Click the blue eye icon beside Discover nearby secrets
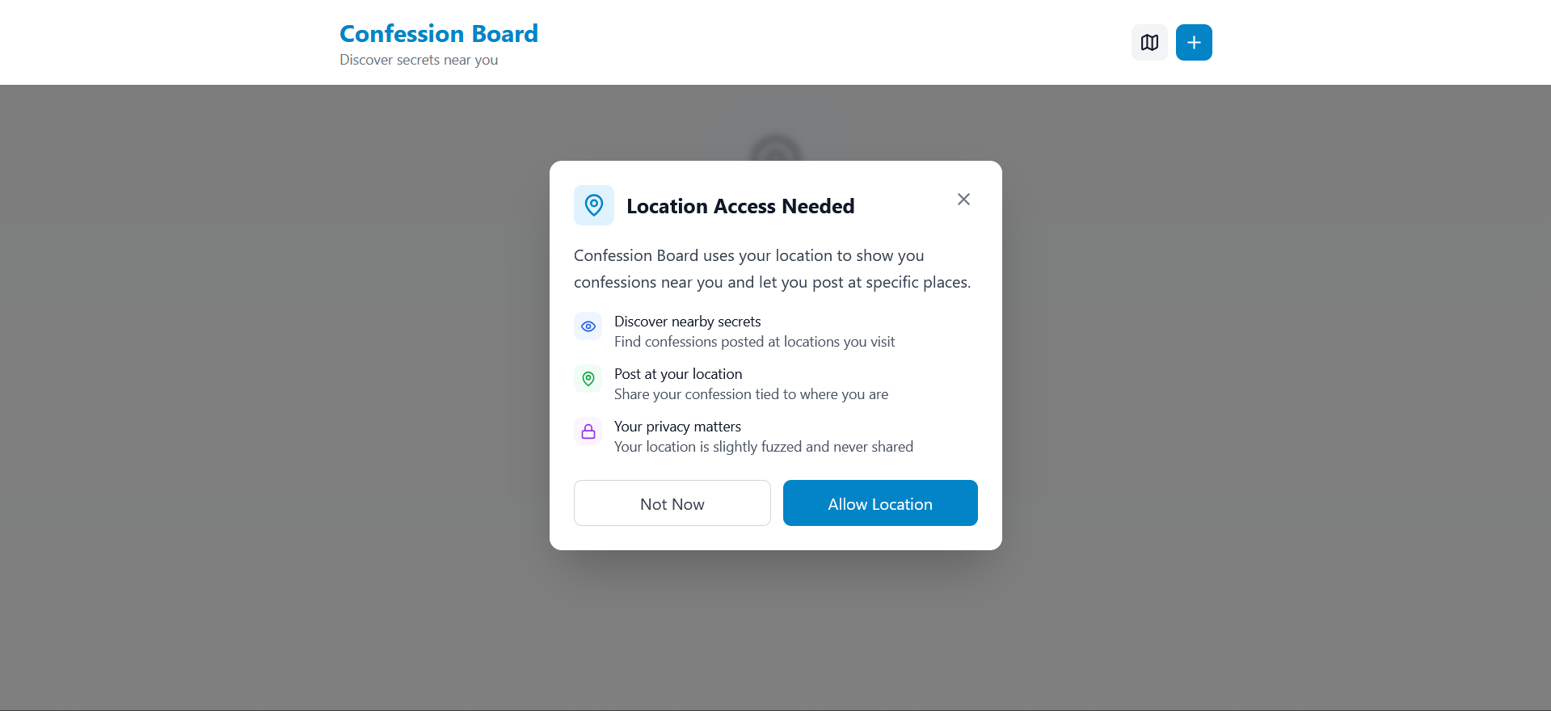The height and width of the screenshot is (711, 1551). [588, 326]
